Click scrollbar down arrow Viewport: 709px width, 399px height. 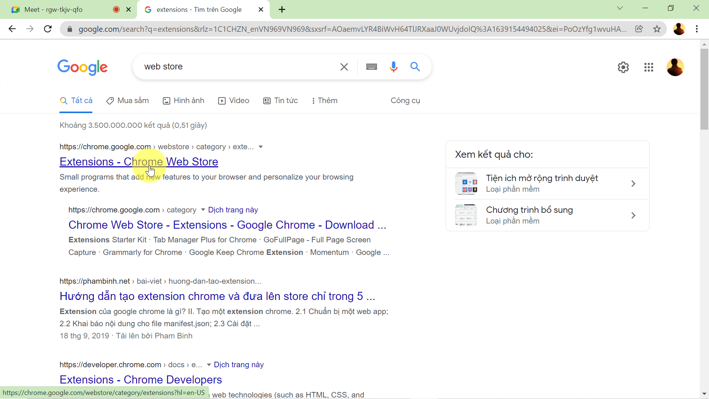click(x=704, y=394)
